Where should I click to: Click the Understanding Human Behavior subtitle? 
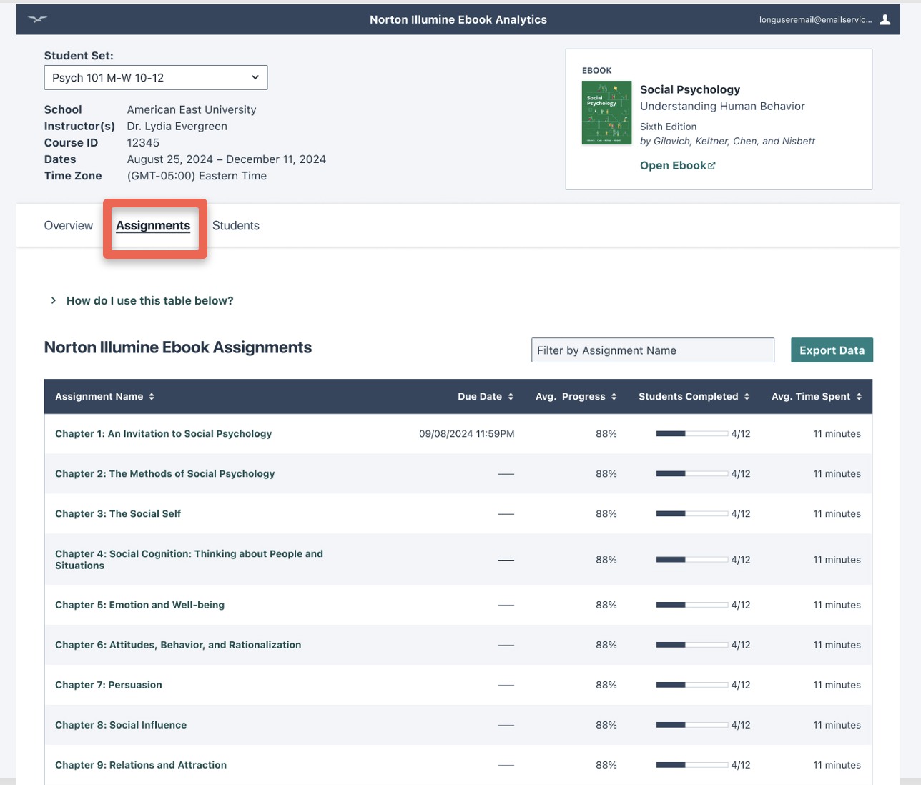click(x=722, y=107)
